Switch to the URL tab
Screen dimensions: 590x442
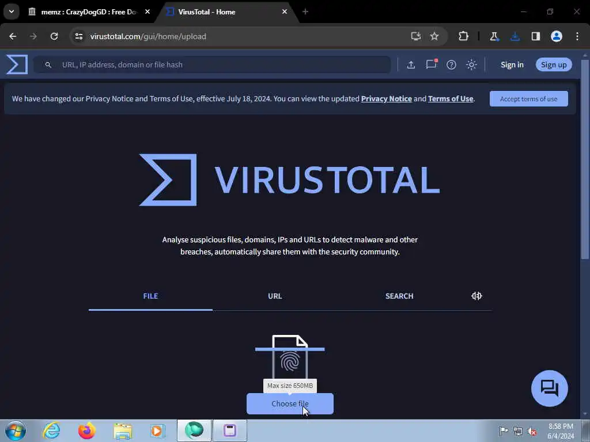[x=275, y=296]
